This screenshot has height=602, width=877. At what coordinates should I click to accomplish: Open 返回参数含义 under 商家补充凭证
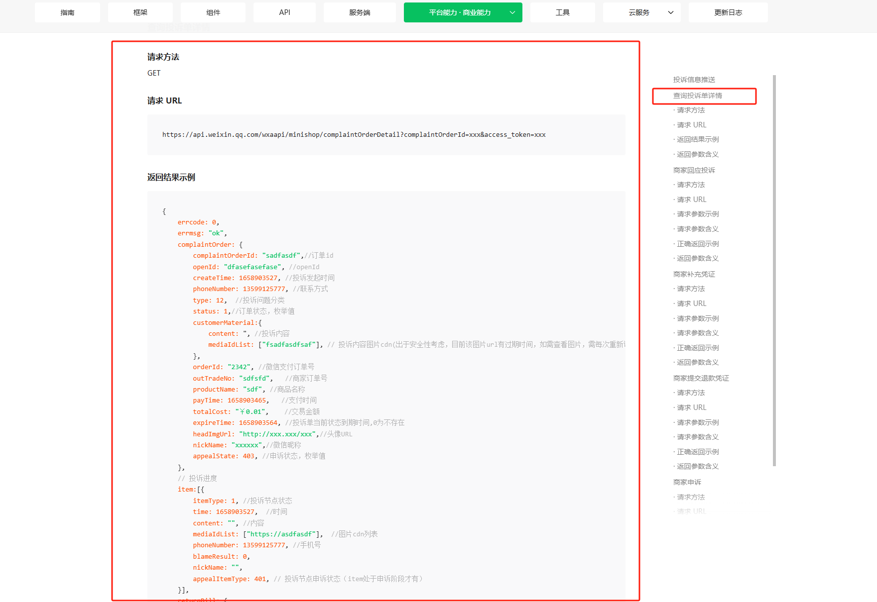coord(698,362)
